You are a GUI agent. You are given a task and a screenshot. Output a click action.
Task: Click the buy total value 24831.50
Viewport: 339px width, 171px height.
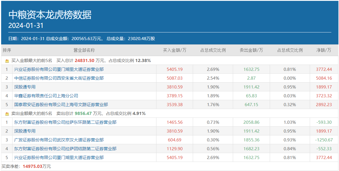(84, 61)
